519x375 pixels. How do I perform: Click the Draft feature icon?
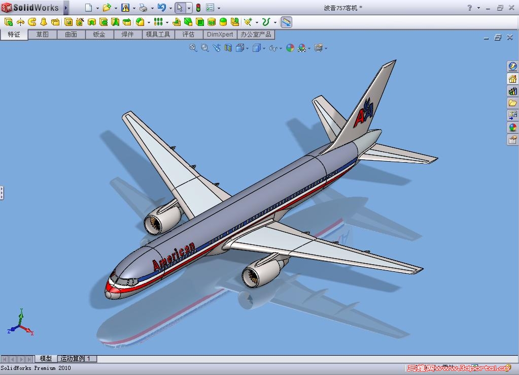pos(188,22)
